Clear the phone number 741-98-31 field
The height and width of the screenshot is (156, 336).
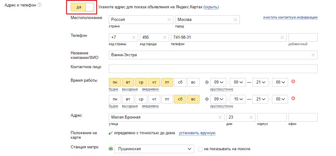(x=282, y=37)
